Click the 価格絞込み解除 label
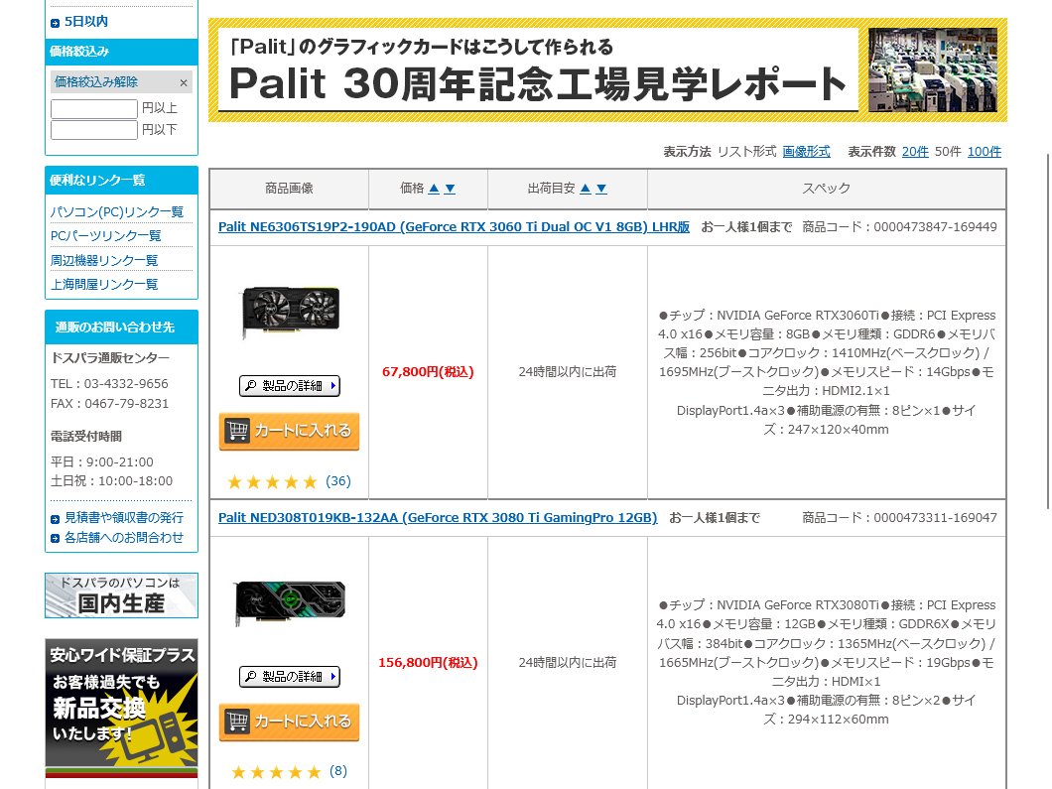The height and width of the screenshot is (789, 1052). click(96, 81)
